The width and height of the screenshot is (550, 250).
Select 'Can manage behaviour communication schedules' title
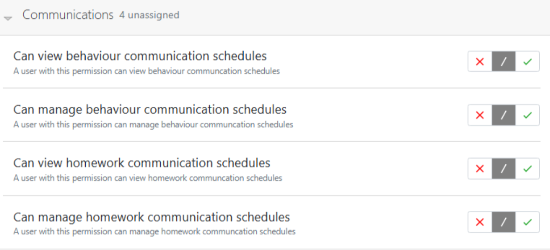pos(150,110)
